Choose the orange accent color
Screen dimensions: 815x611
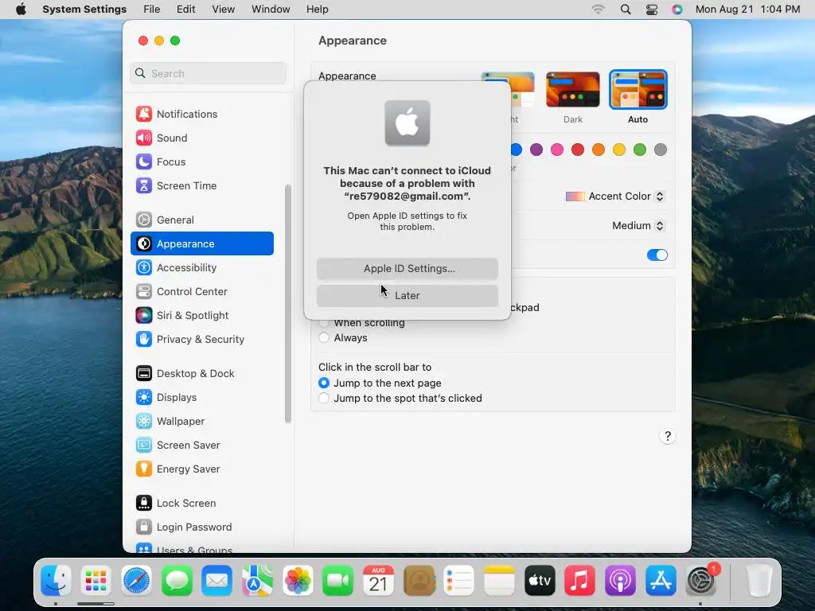click(599, 150)
